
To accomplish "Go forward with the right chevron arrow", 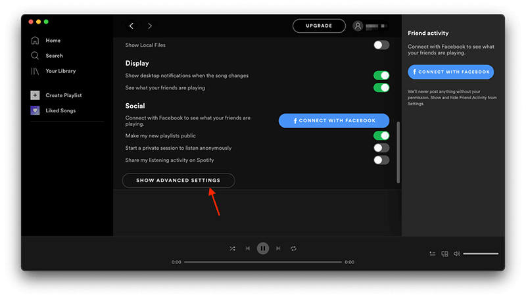I will tap(150, 26).
